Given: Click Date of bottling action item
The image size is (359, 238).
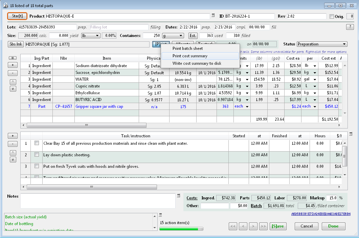Looking at the screenshot, I should (19, 224).
